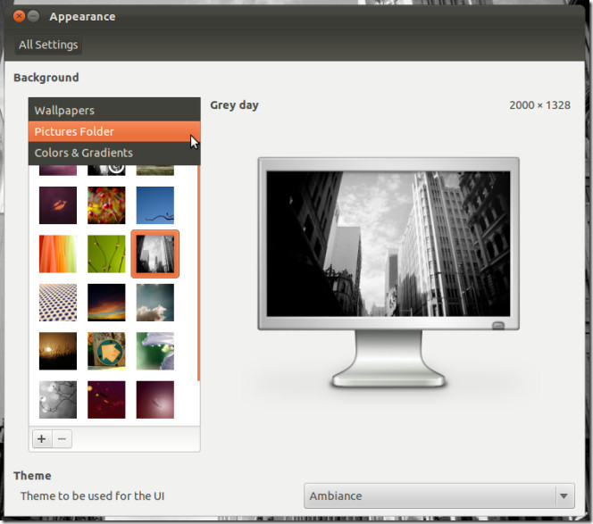
Task: Click the '2000 × 1328' resolution text
Action: click(x=539, y=105)
